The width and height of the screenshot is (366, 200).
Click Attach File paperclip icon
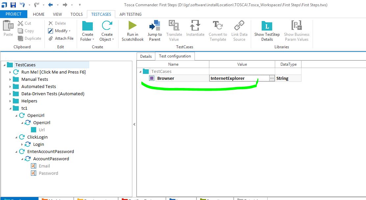tap(51, 38)
